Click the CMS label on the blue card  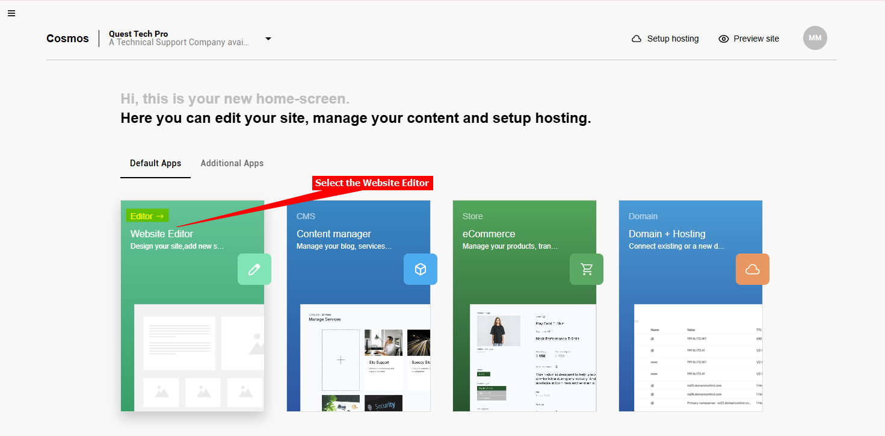coord(306,216)
